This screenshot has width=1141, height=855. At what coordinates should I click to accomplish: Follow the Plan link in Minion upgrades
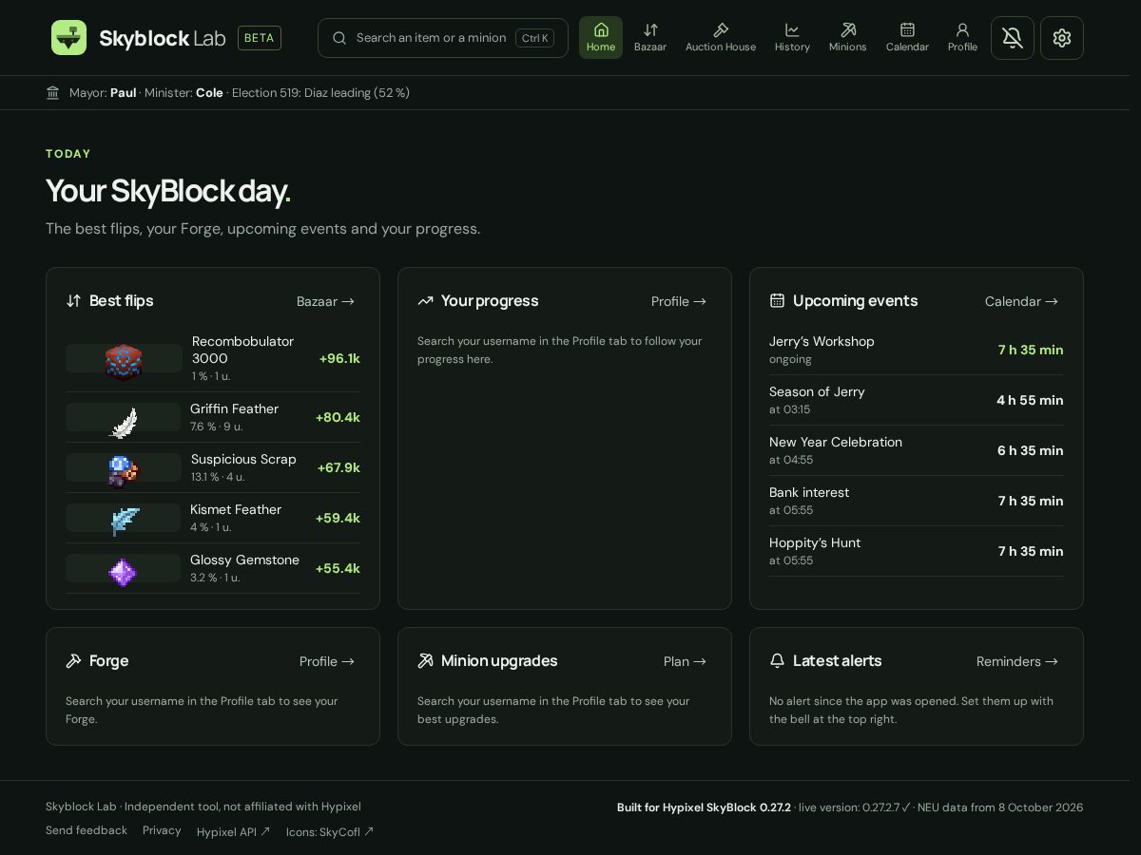(686, 661)
